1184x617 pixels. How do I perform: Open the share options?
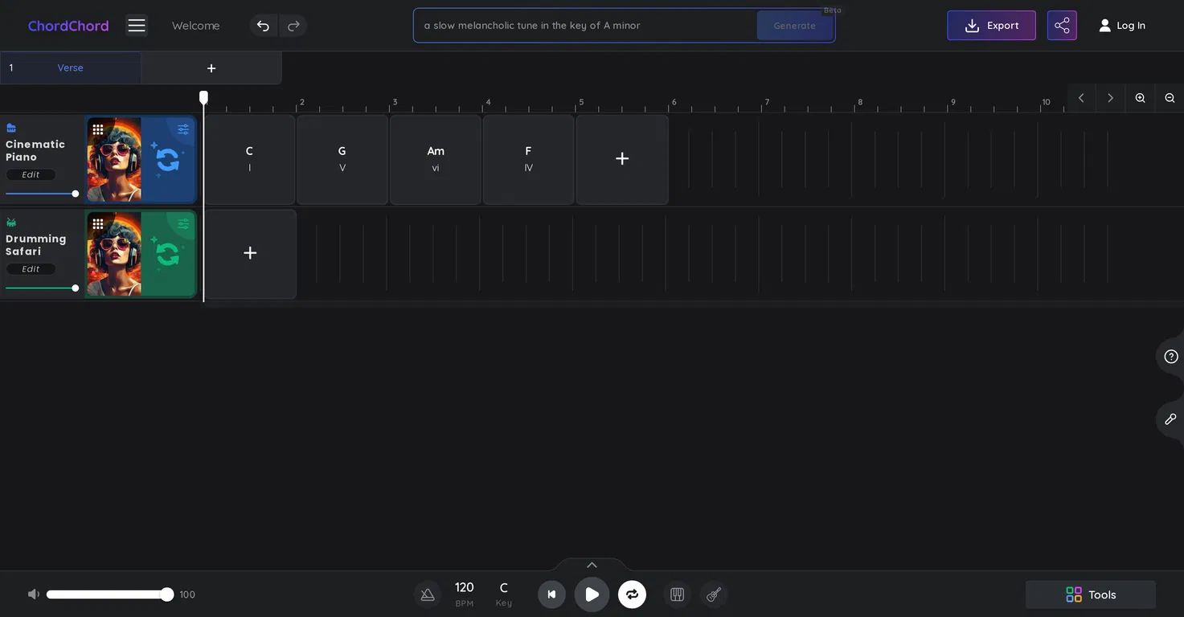1062,26
